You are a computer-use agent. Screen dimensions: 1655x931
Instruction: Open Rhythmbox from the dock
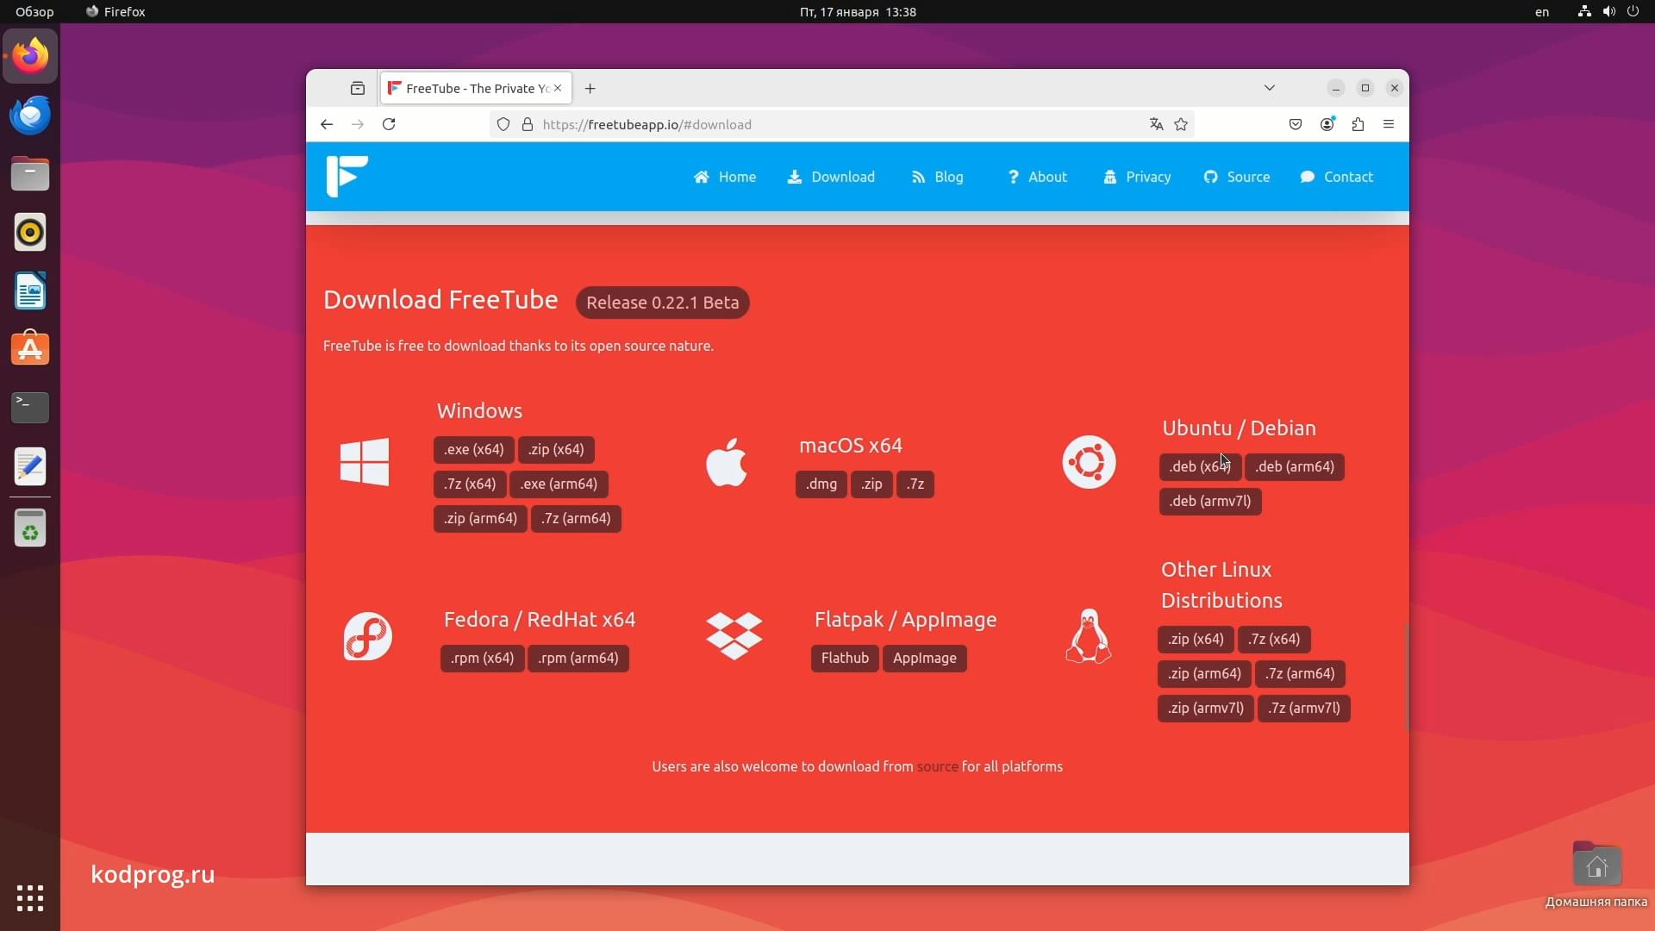click(30, 232)
